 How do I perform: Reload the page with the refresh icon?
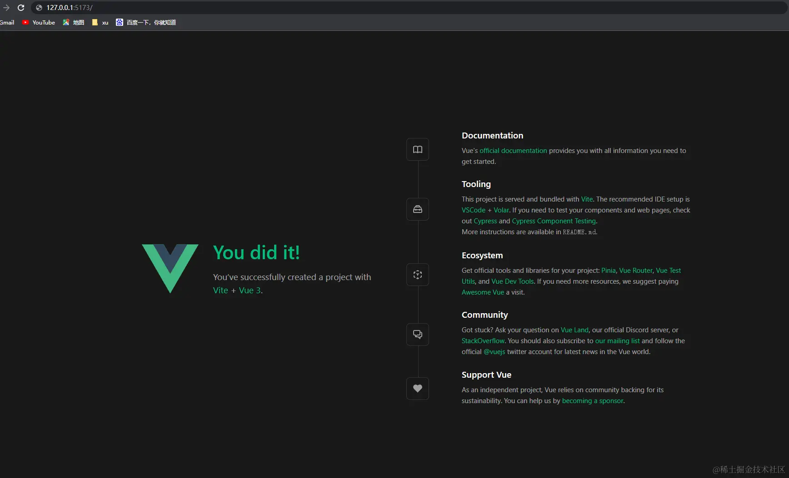coord(21,8)
